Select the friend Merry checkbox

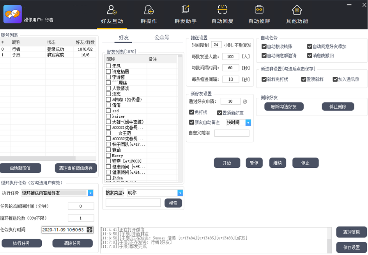108,155
